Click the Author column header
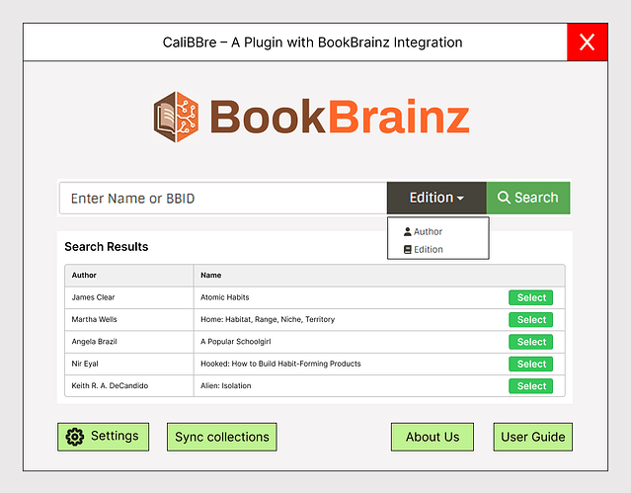The image size is (631, 493). (129, 276)
